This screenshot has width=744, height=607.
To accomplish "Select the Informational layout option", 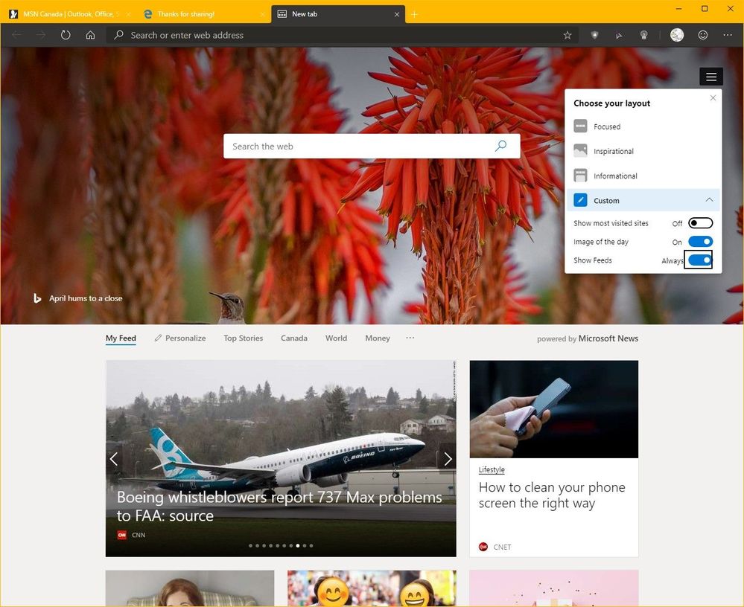I will coord(643,176).
